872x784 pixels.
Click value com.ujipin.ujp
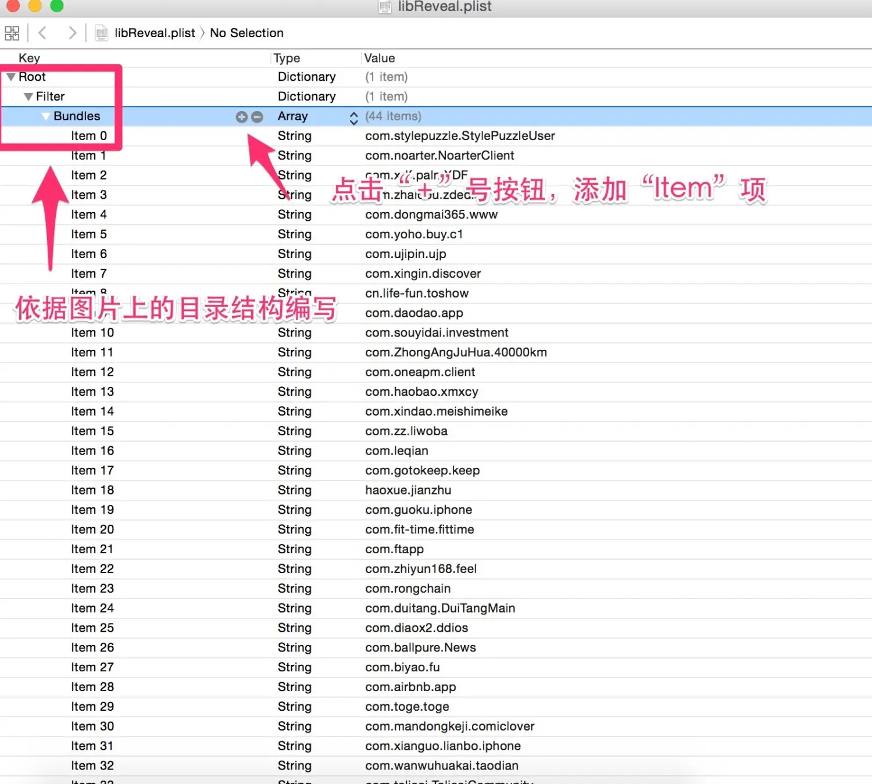[406, 254]
